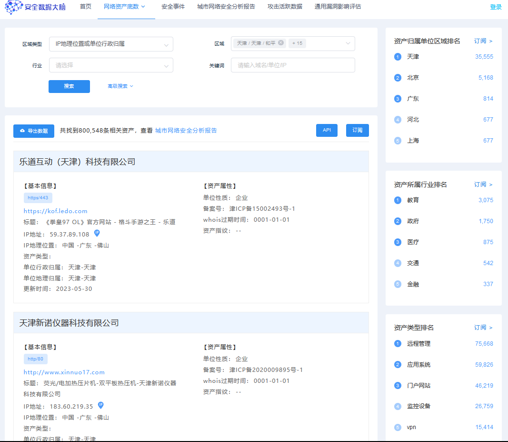Expand 高级搜索 options
508x442 pixels.
(x=119, y=86)
